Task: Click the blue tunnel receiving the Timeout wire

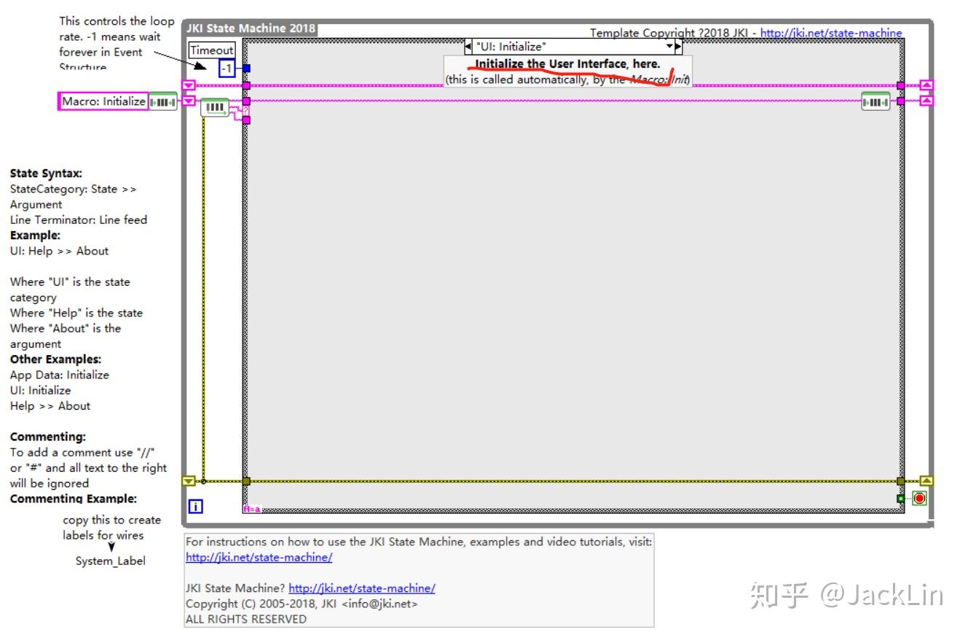Action: (x=247, y=68)
